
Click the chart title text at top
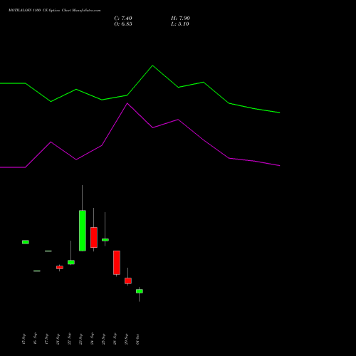coord(54,11)
